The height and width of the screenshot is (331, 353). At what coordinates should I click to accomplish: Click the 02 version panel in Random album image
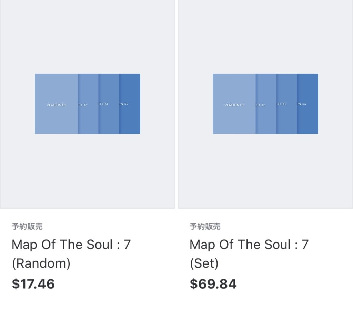pos(88,104)
